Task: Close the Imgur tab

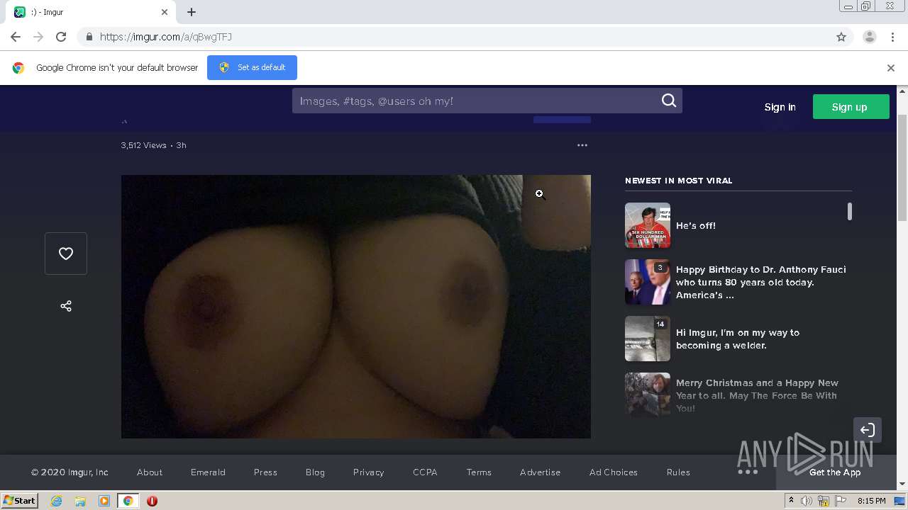Action: coord(165,12)
